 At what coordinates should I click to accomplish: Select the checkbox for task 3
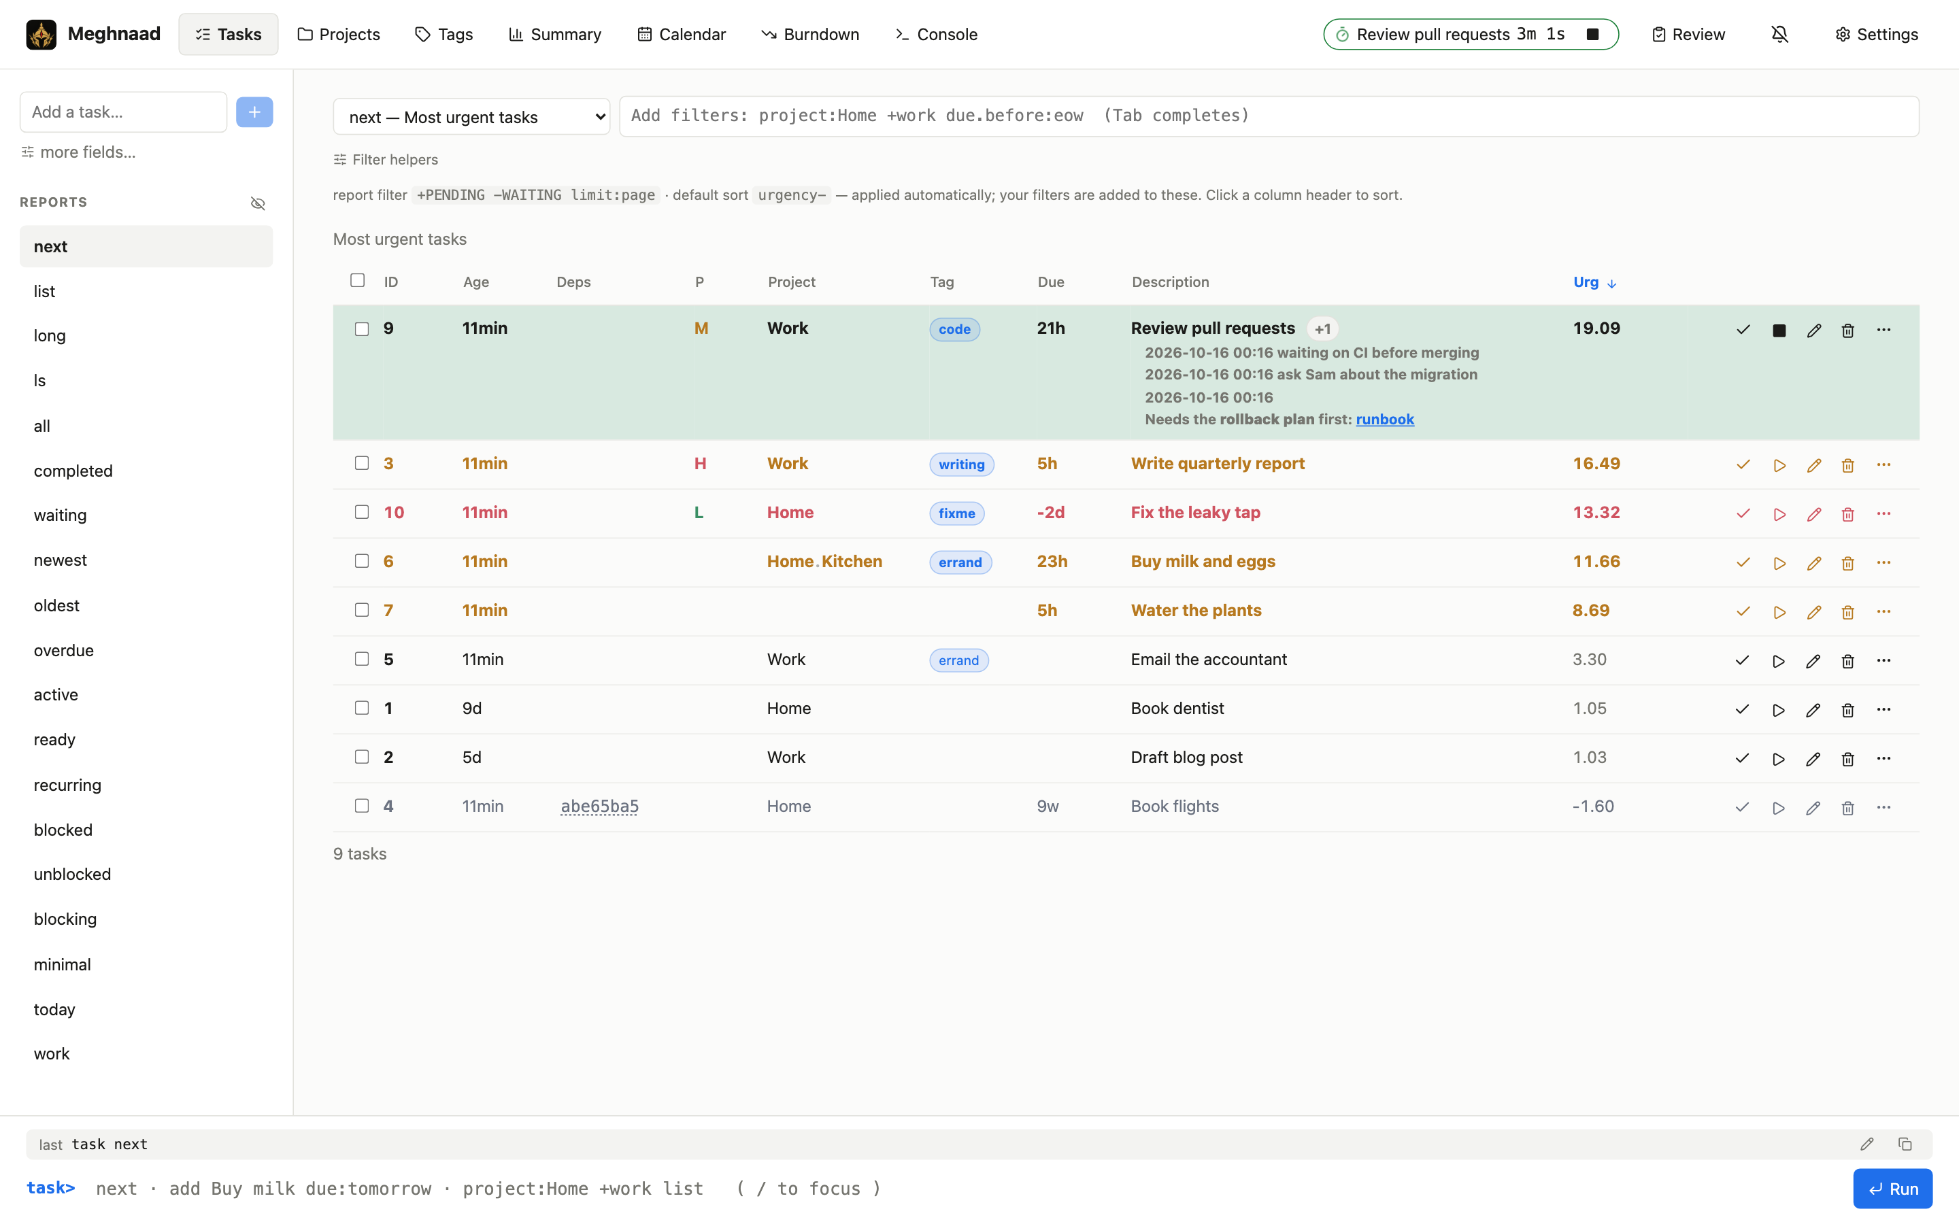point(362,463)
